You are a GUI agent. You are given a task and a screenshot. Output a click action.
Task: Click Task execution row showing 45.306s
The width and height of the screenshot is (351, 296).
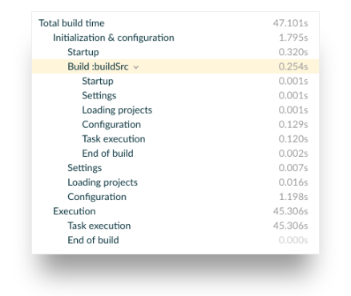click(x=175, y=226)
